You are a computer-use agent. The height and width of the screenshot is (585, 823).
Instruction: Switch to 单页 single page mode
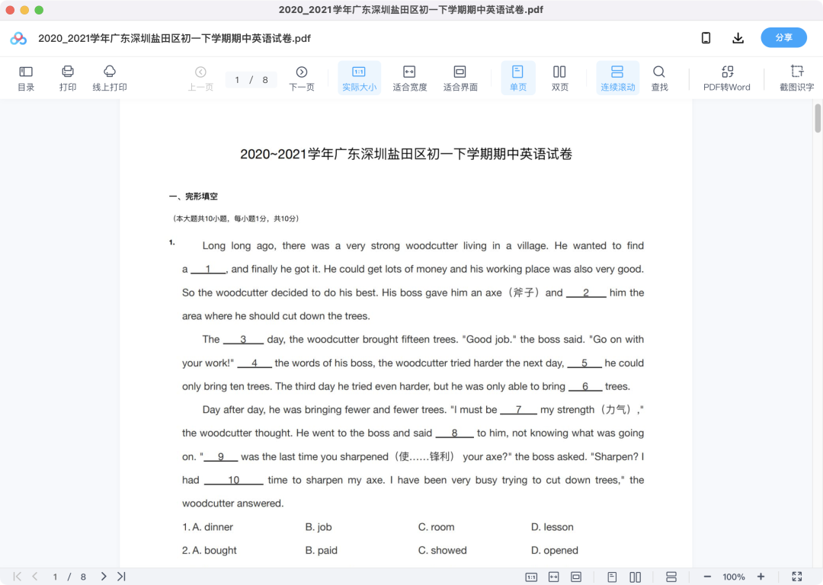click(518, 78)
